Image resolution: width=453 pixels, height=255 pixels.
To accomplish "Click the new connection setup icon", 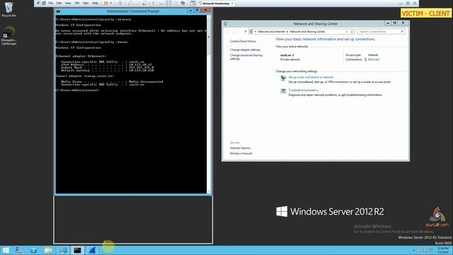I will pyautogui.click(x=283, y=78).
